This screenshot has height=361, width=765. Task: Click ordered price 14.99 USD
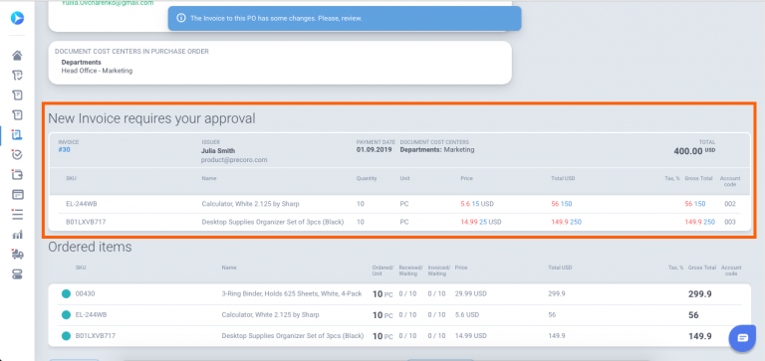point(471,336)
